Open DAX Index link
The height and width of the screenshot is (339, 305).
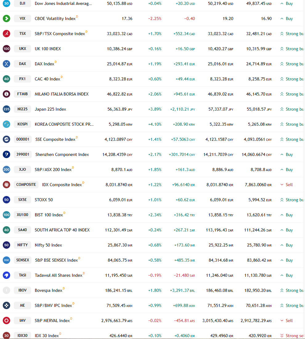pyautogui.click(x=45, y=64)
